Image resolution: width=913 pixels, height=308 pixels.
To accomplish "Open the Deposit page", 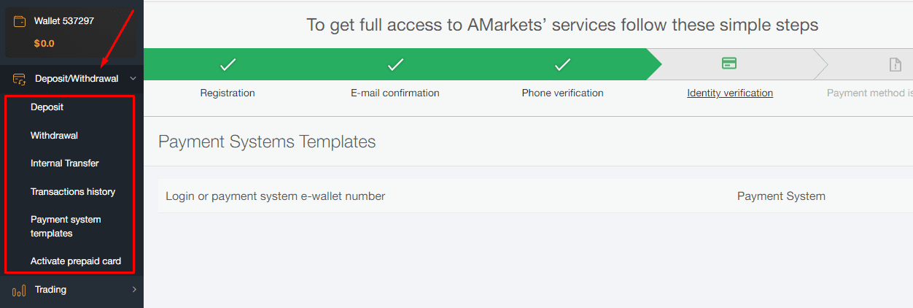I will pos(47,107).
